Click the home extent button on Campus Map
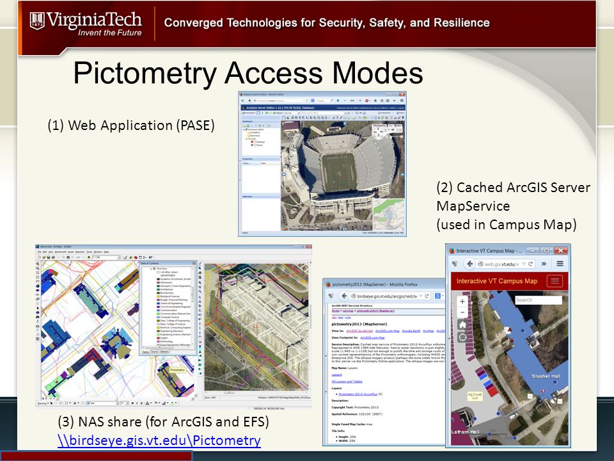The height and width of the screenshot is (461, 614). coord(462,325)
